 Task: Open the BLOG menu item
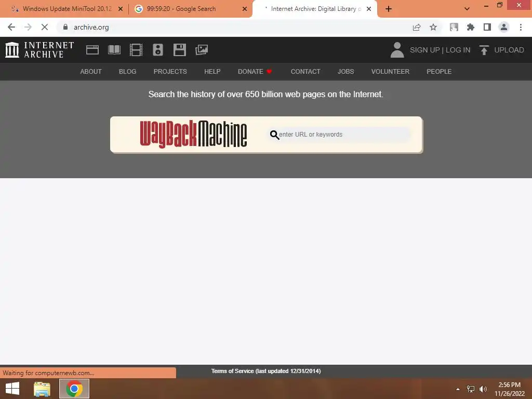128,72
